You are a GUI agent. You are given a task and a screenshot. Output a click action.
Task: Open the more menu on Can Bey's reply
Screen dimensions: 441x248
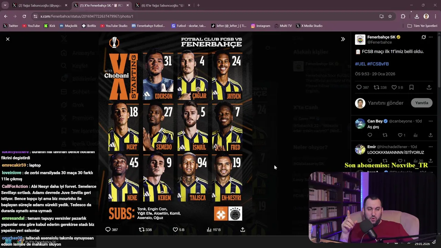point(431,121)
